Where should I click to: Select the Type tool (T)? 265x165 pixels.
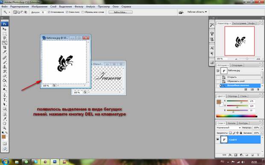tap(5, 100)
